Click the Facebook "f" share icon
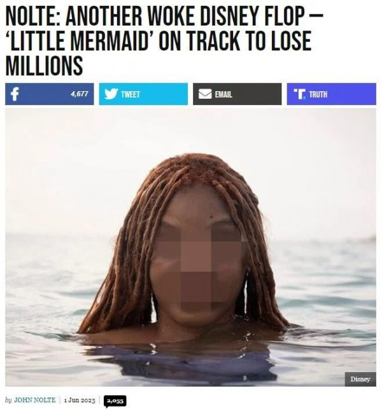The height and width of the screenshot is (411, 382). pos(15,94)
